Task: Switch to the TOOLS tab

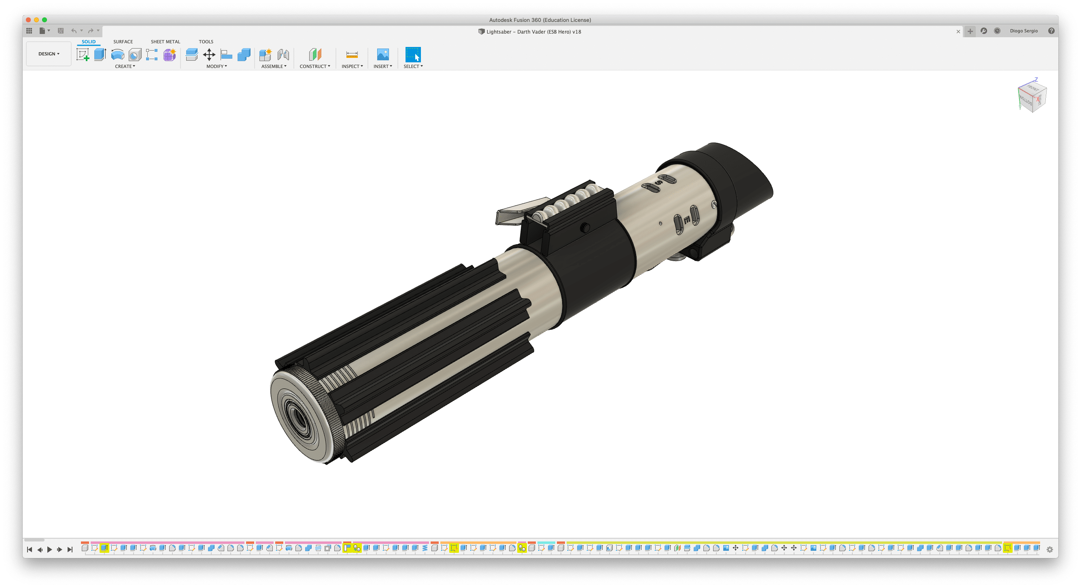Action: click(206, 42)
